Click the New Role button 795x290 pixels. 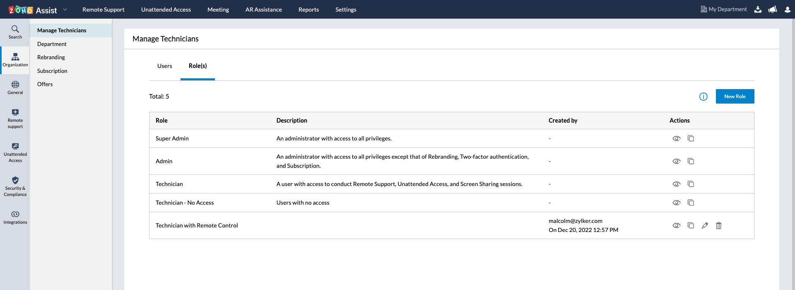[735, 97]
